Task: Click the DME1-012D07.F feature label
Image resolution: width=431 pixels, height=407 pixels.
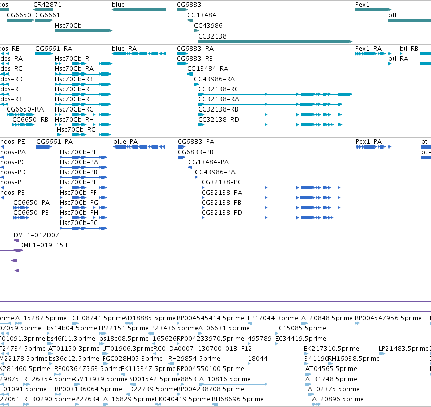Action: 39,235
